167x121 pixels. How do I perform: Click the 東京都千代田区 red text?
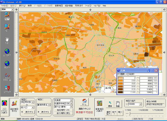(84, 112)
